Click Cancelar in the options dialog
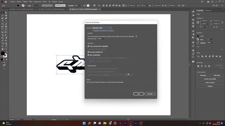This screenshot has height=126, width=225. pyautogui.click(x=150, y=94)
